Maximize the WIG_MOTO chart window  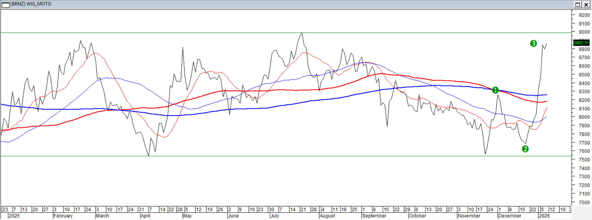click(x=578, y=4)
